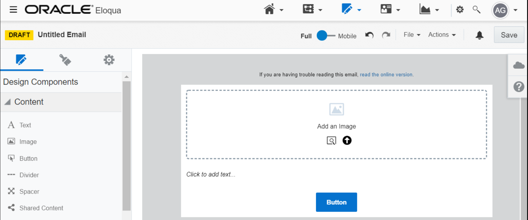Open the cloud content side panel
The image size is (528, 220).
click(518, 65)
